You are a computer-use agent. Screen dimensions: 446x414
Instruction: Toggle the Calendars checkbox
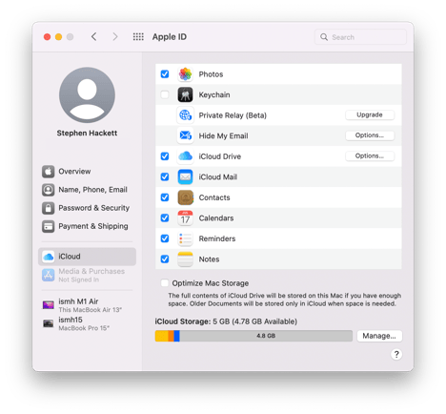click(x=165, y=217)
